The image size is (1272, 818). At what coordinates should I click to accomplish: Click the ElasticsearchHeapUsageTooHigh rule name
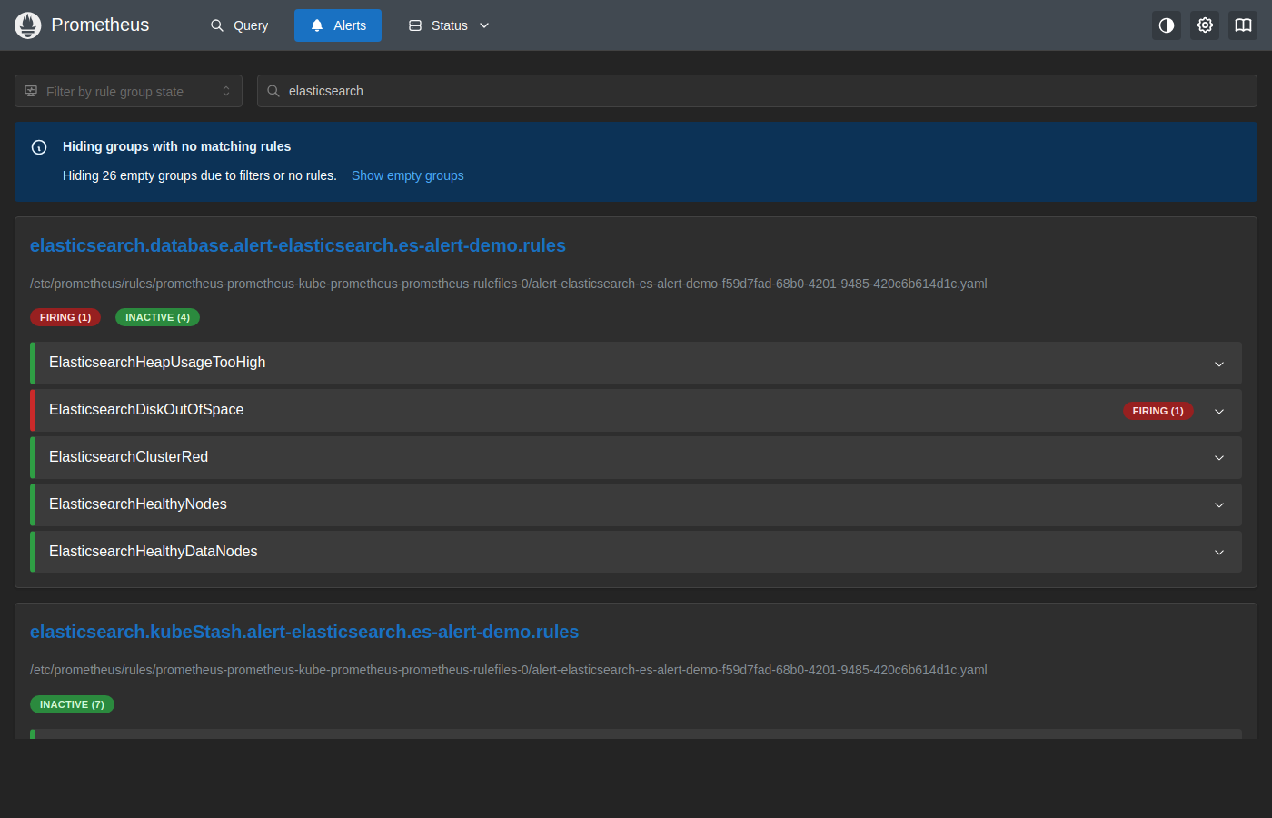point(157,363)
